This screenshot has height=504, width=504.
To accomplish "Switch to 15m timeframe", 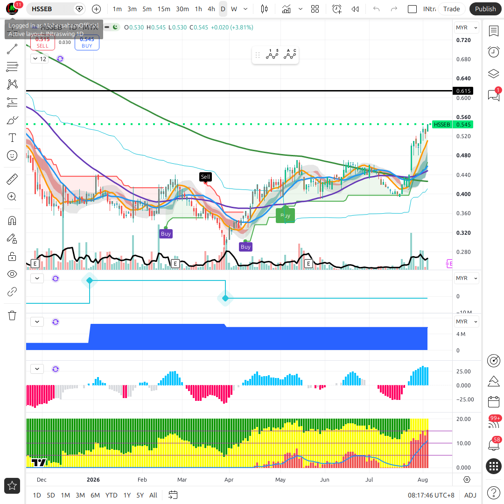I will (164, 9).
